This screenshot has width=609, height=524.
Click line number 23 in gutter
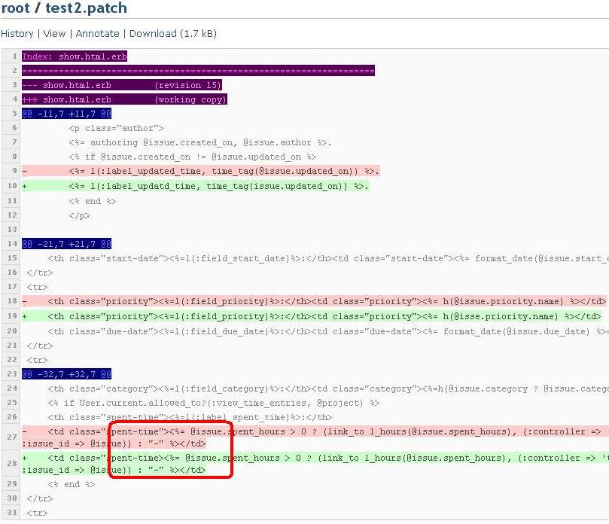(x=13, y=374)
